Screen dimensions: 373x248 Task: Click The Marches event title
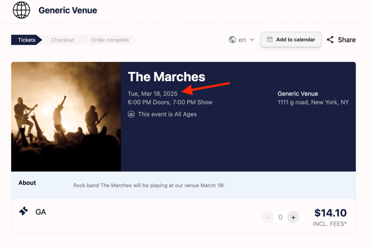[x=166, y=77]
